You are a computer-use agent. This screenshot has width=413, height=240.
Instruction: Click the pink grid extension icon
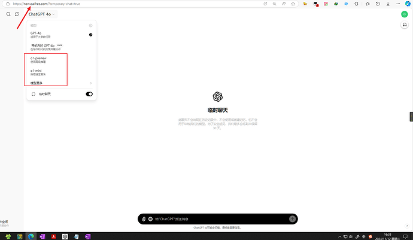(326, 4)
